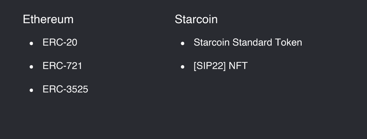Click the number 20 in ERC-20
The width and height of the screenshot is (367, 139).
[x=71, y=42]
